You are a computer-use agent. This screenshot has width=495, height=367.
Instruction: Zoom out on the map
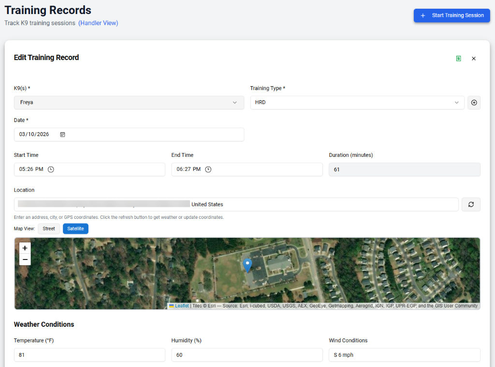(25, 260)
